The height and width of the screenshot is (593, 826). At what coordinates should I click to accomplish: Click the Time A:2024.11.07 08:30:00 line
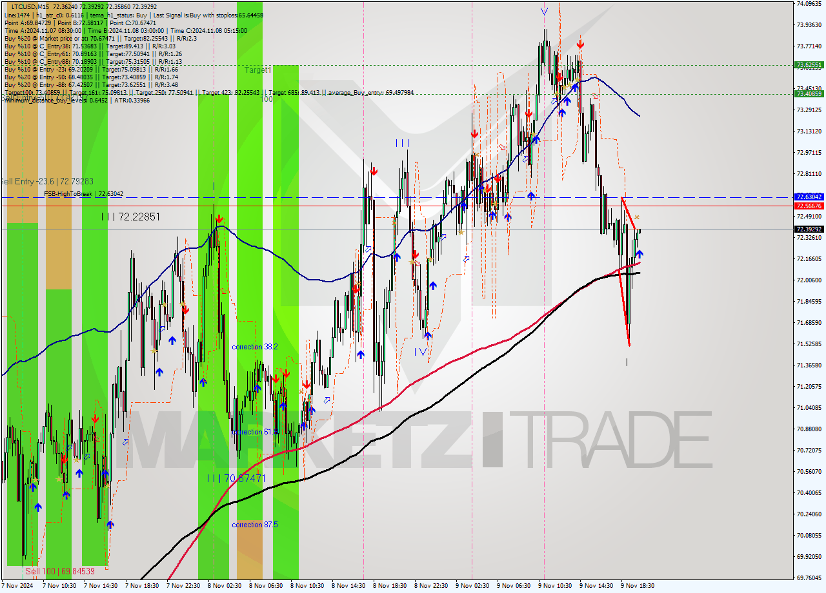[125, 30]
